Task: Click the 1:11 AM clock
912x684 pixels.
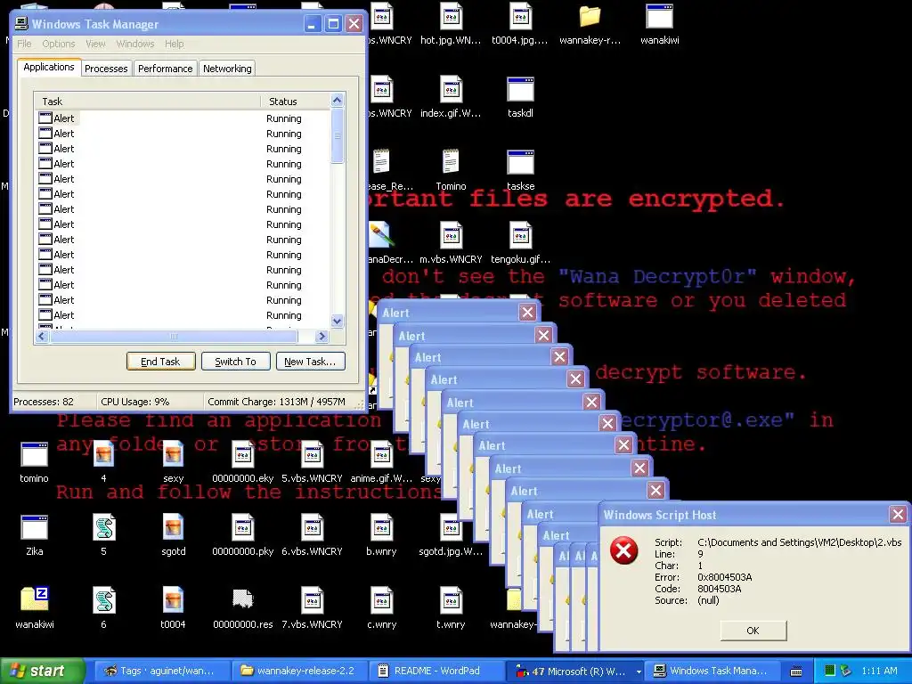Action: (879, 671)
